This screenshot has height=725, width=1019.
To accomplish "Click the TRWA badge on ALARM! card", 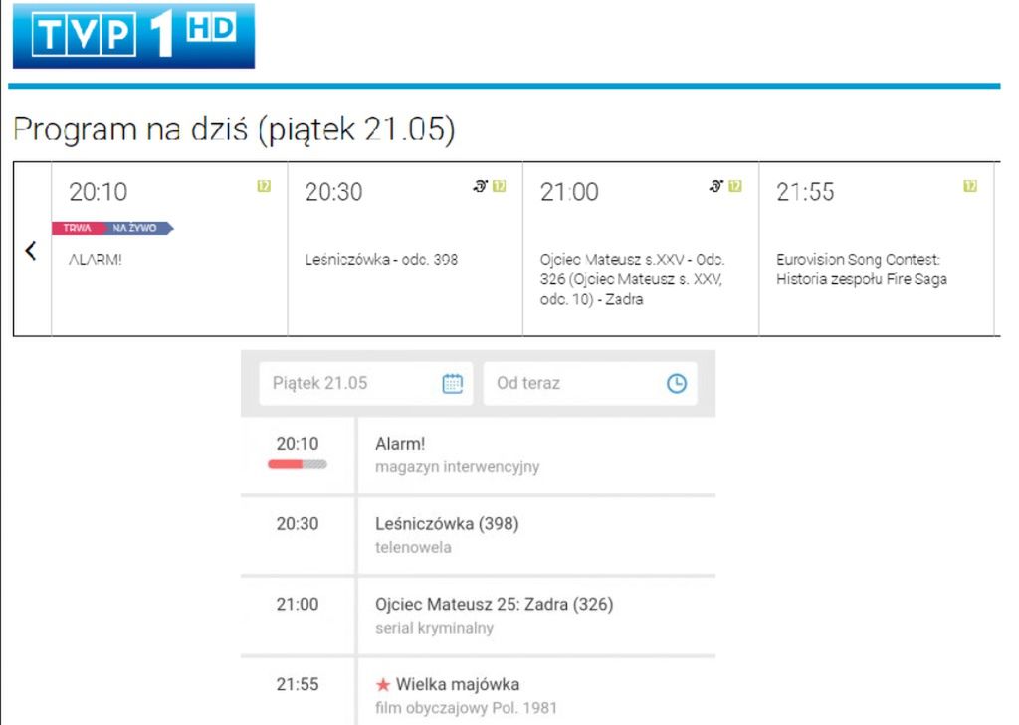I will [78, 228].
